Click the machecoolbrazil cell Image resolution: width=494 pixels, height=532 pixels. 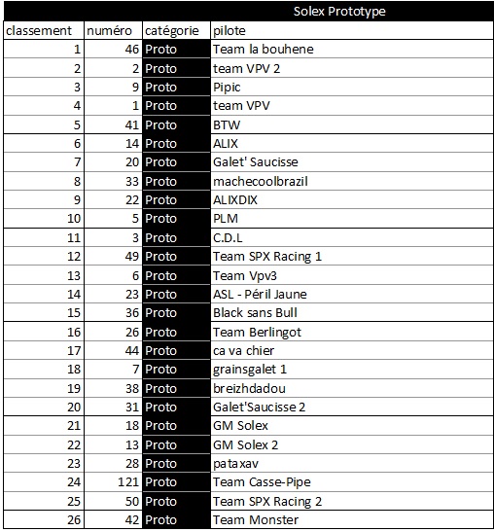(352, 181)
